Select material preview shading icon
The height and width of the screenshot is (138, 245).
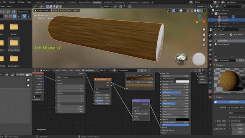pos(198,11)
